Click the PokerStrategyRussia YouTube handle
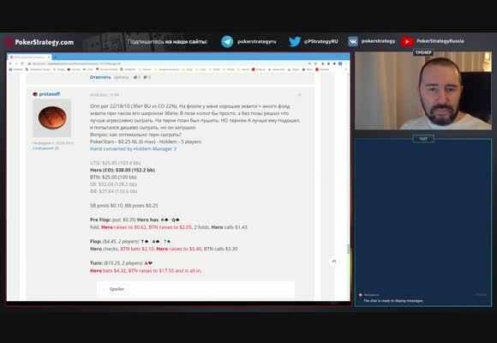497x343 pixels. (x=440, y=41)
